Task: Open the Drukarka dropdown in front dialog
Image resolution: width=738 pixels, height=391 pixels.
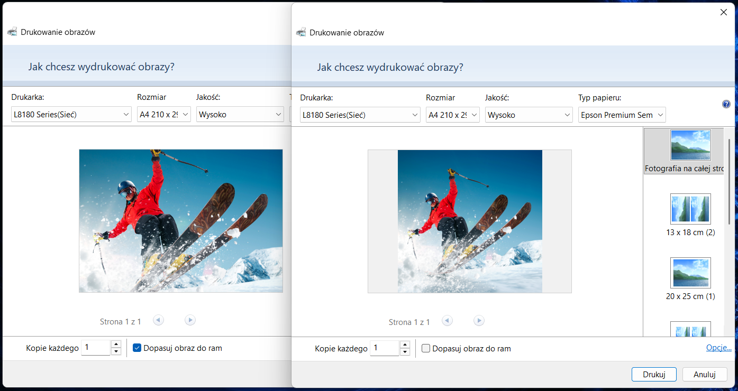Action: point(360,115)
